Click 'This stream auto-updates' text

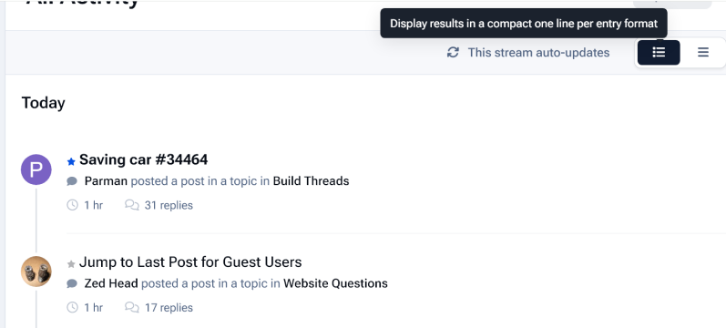pos(538,52)
